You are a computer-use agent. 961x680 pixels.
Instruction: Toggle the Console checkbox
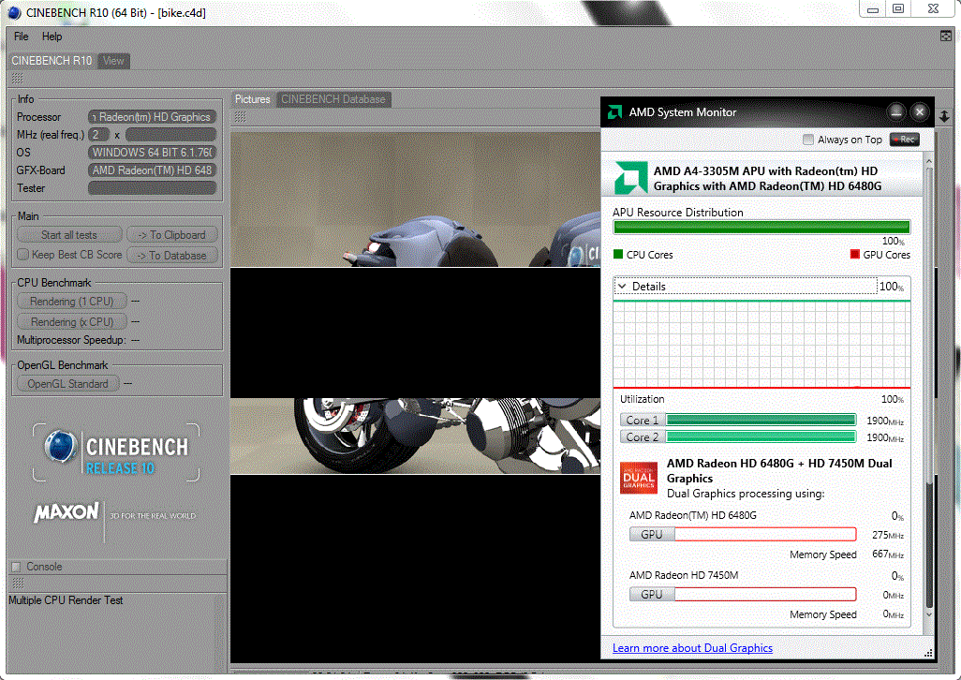[x=17, y=567]
